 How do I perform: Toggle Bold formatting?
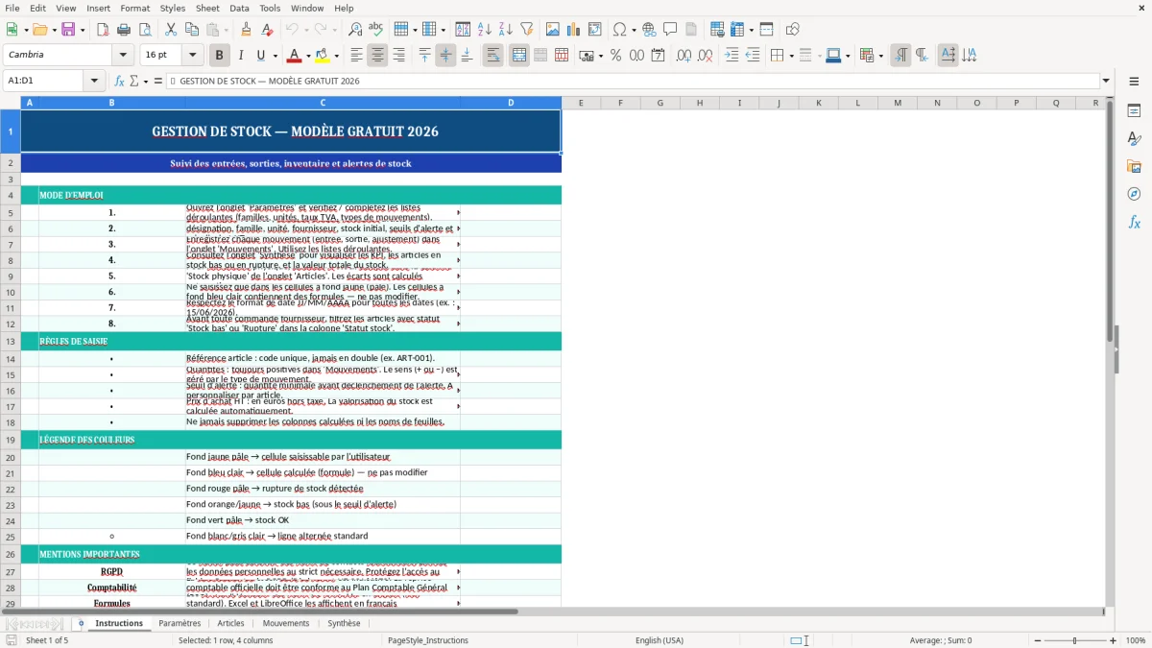click(219, 56)
